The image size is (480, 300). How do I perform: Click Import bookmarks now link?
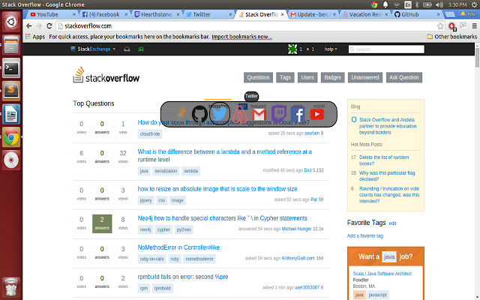(241, 37)
